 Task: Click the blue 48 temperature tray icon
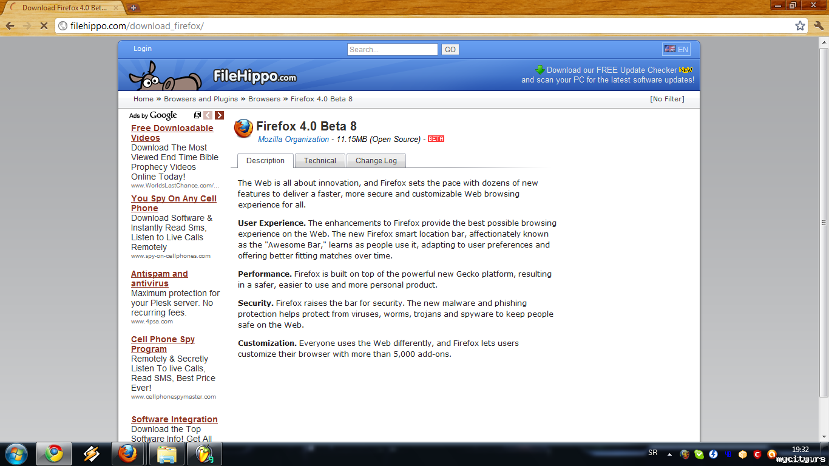tap(728, 454)
